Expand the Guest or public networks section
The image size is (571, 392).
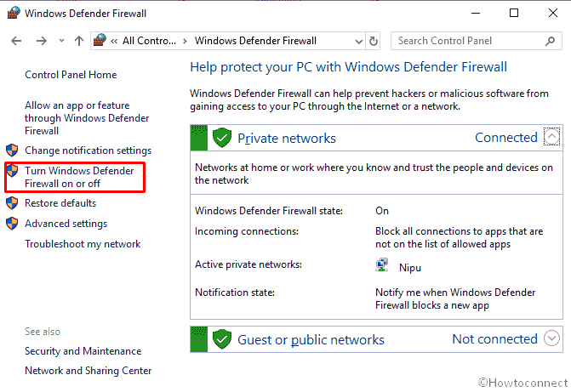click(x=551, y=338)
